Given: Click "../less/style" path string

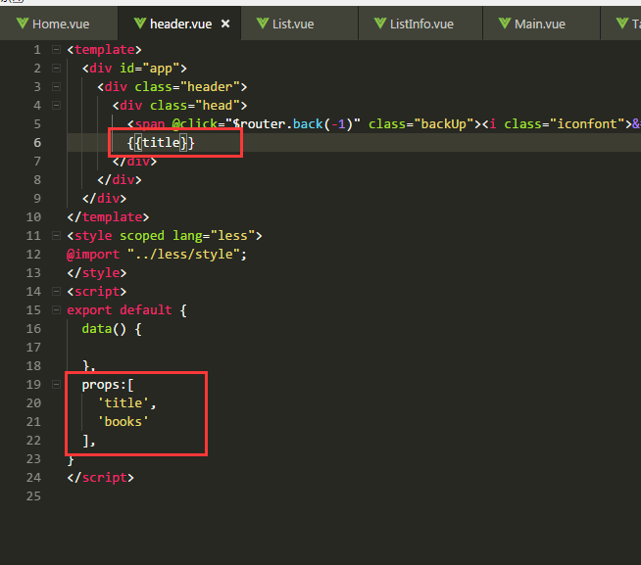Looking at the screenshot, I should (183, 255).
